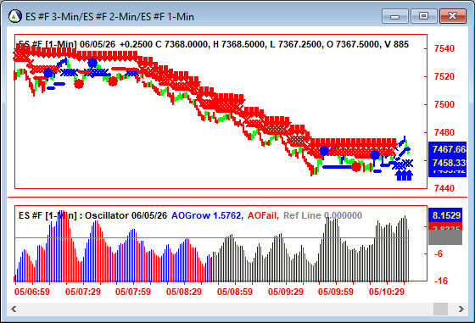Screen dimensions: 475x323
Task: Click the 7540 price axis label
Action: [444, 48]
